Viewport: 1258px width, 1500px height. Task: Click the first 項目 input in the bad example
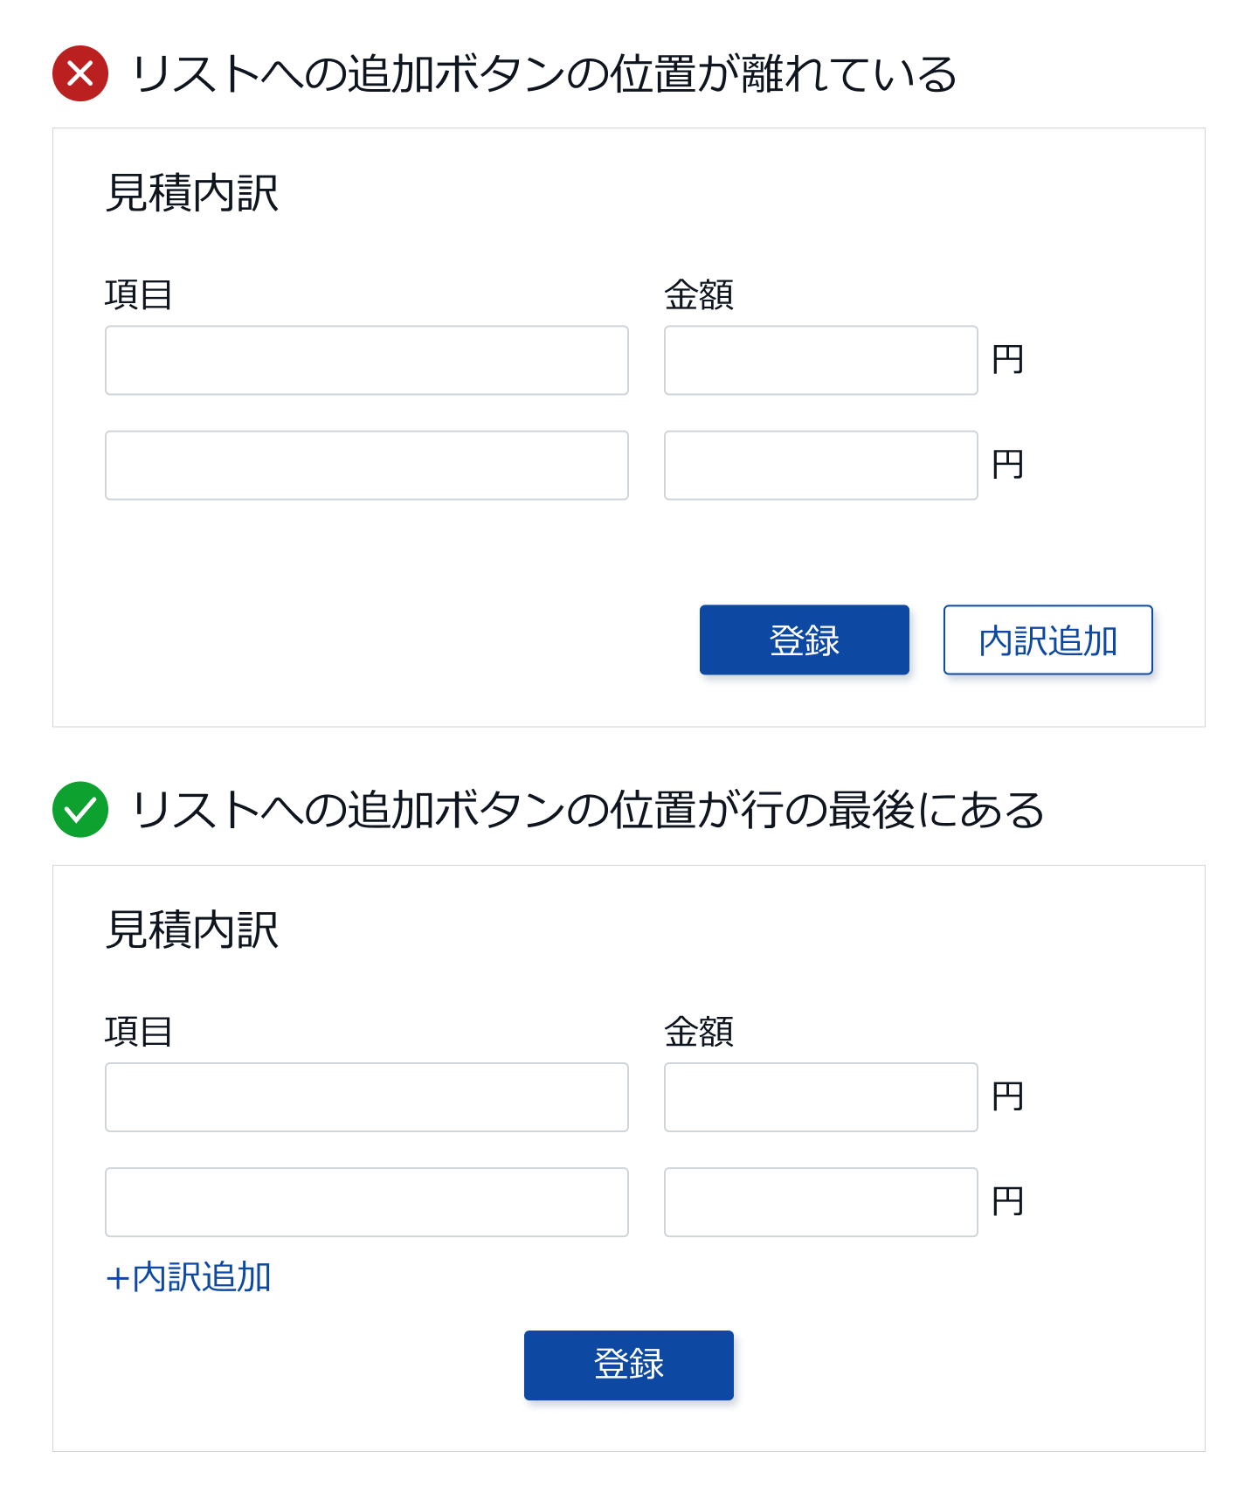367,360
